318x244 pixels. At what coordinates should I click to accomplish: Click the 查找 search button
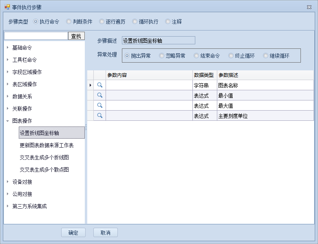coord(76,36)
